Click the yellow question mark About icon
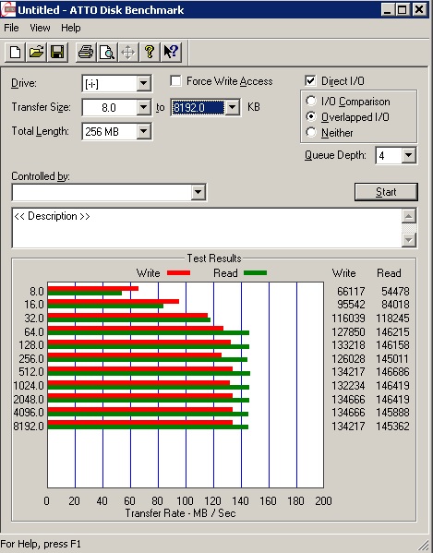 [x=150, y=53]
